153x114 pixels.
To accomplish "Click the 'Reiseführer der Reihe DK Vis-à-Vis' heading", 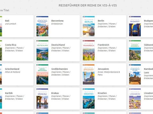I will tap(88, 5).
